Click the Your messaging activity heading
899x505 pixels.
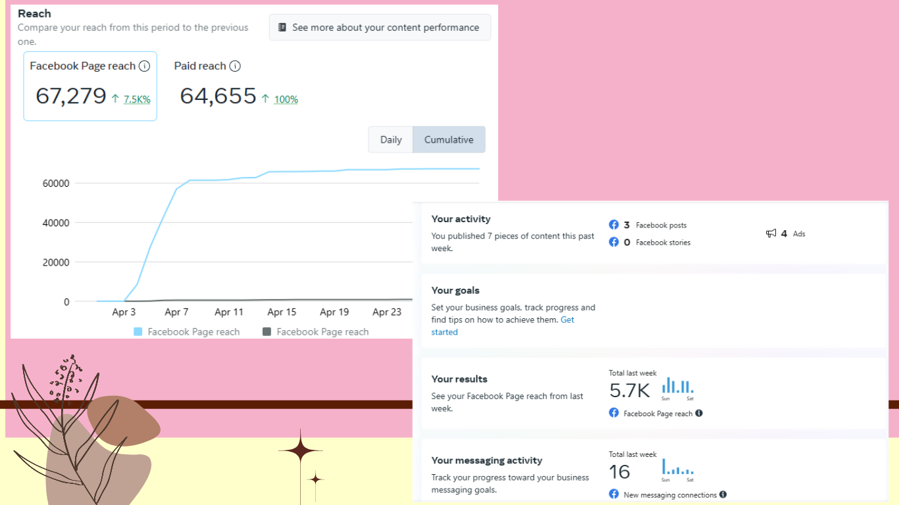click(487, 460)
